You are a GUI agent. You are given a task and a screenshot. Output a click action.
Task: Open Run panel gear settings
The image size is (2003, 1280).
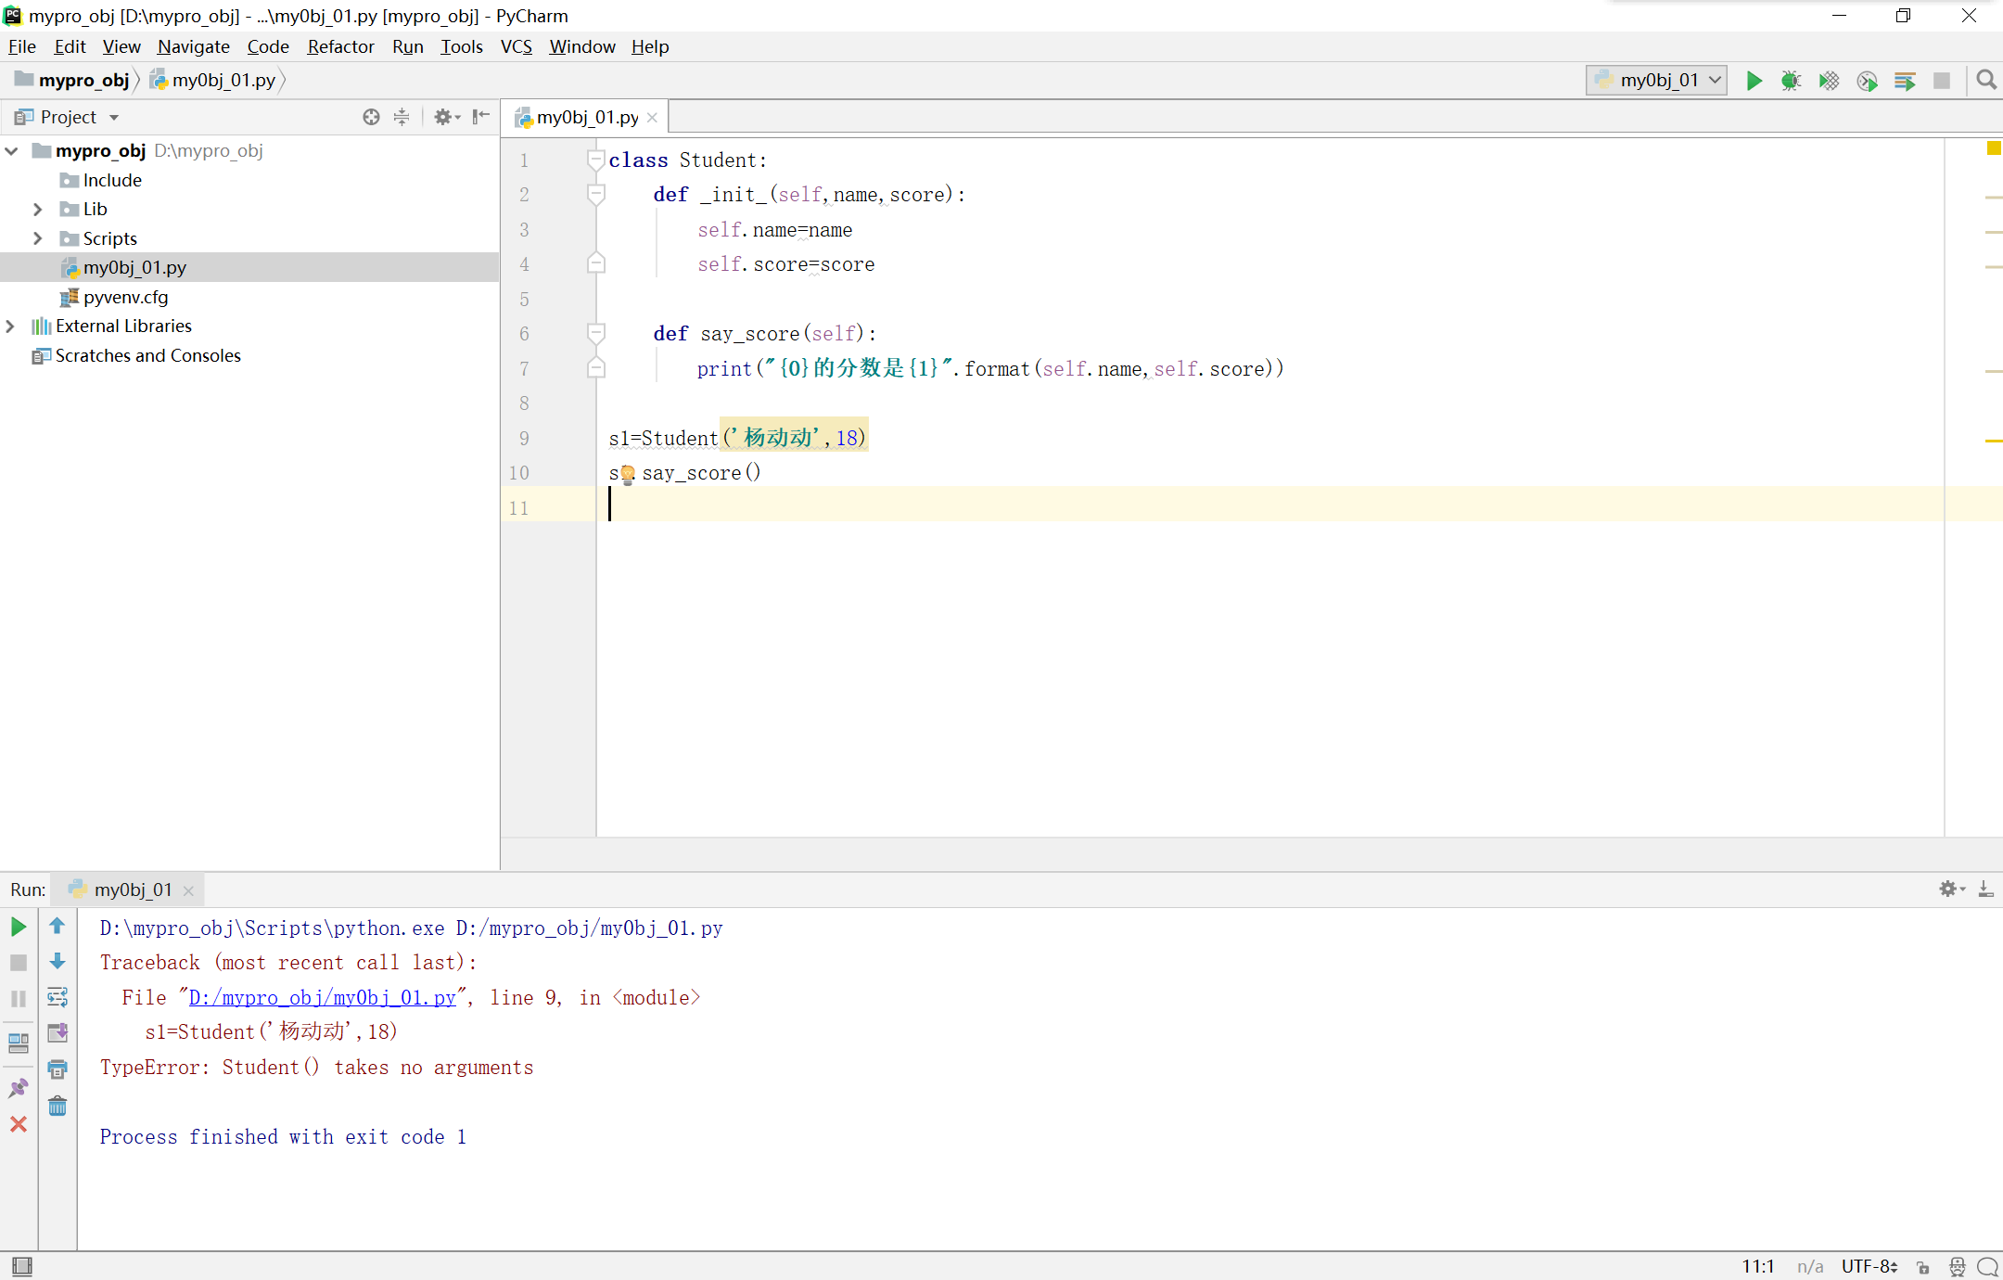click(1951, 889)
